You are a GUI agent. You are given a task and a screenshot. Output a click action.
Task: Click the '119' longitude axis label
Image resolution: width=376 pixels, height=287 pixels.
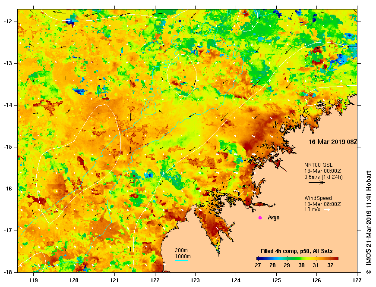click(x=33, y=281)
